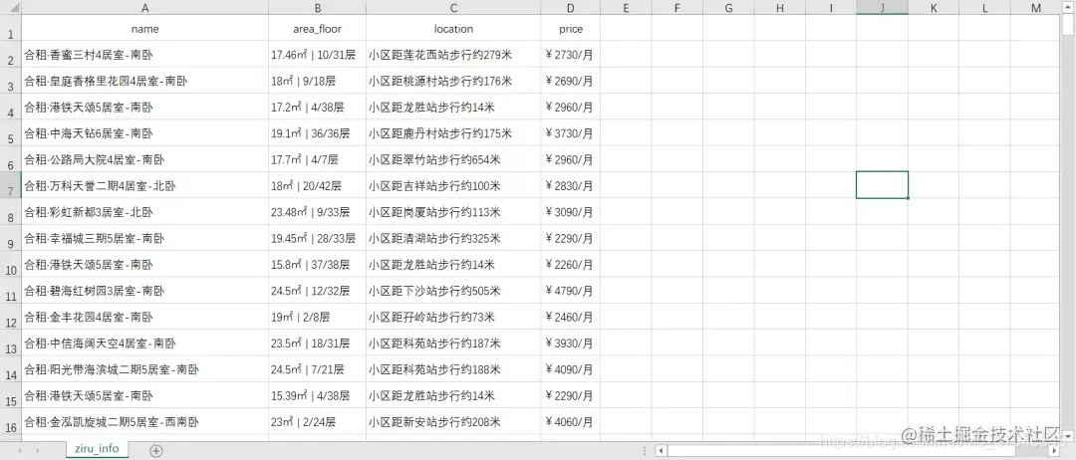Viewport: 1076px width, 460px height.
Task: Select cell '合租·碧海红树园3居室-南卧'
Action: pyautogui.click(x=144, y=291)
